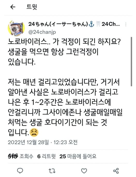This screenshot has width=136, height=177.
Task: Open the three-dot more options menu
Action: pyautogui.click(x=126, y=24)
